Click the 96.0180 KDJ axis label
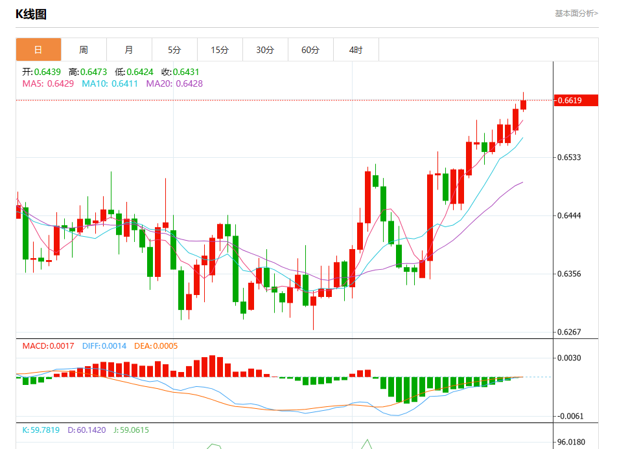The image size is (617, 449). 572,442
